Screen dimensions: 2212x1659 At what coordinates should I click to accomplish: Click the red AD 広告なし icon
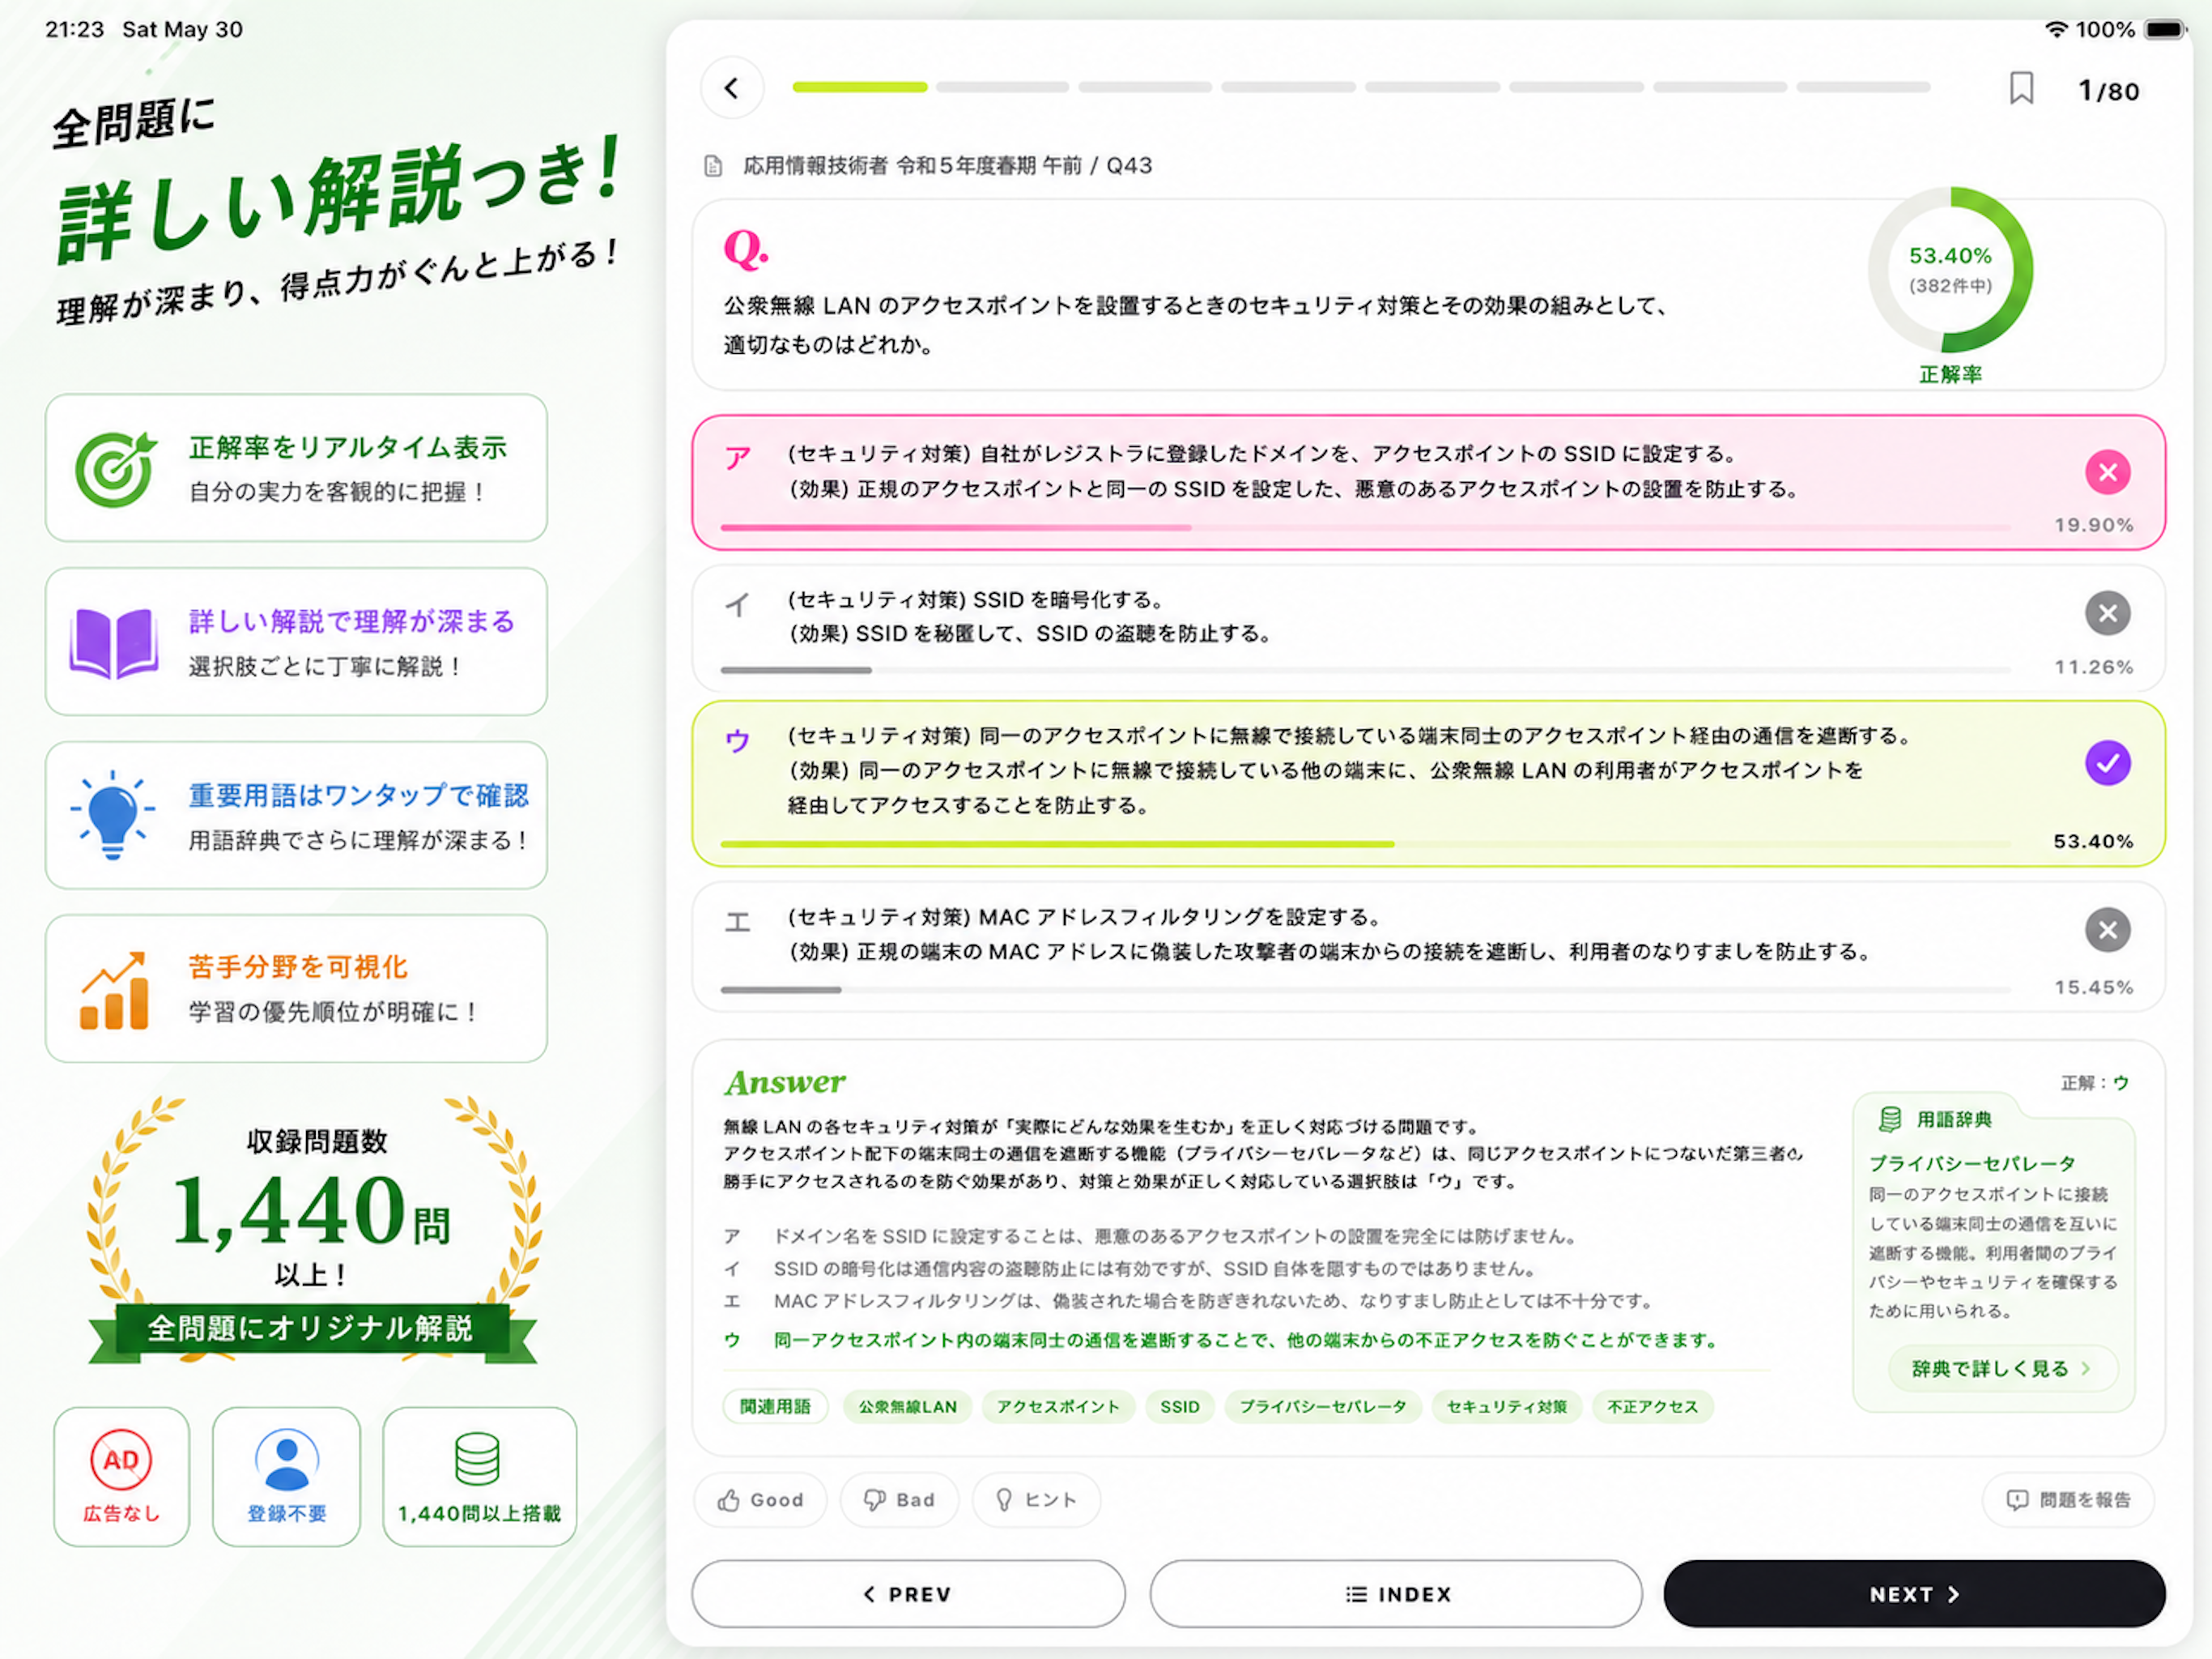121,1460
